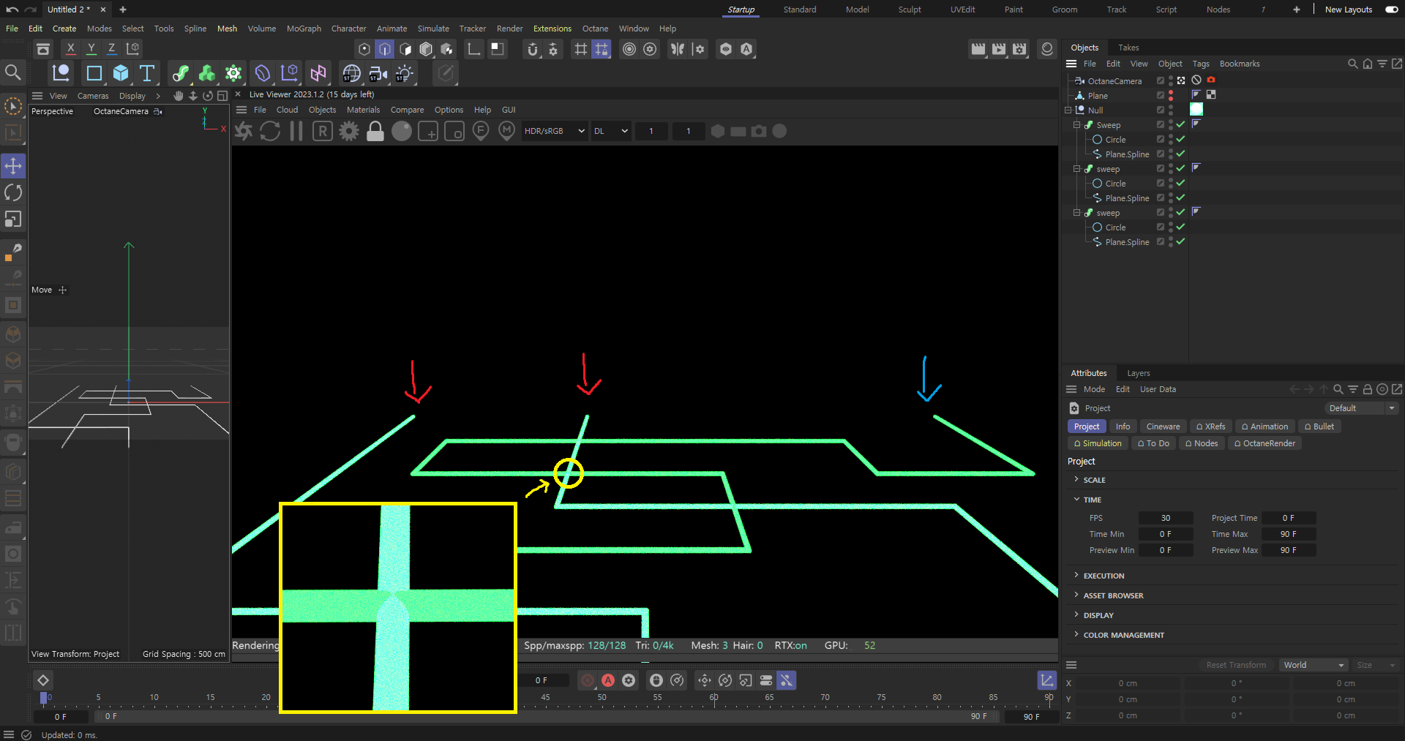Click the focus picker F icon
This screenshot has height=741, width=1405.
coord(481,131)
